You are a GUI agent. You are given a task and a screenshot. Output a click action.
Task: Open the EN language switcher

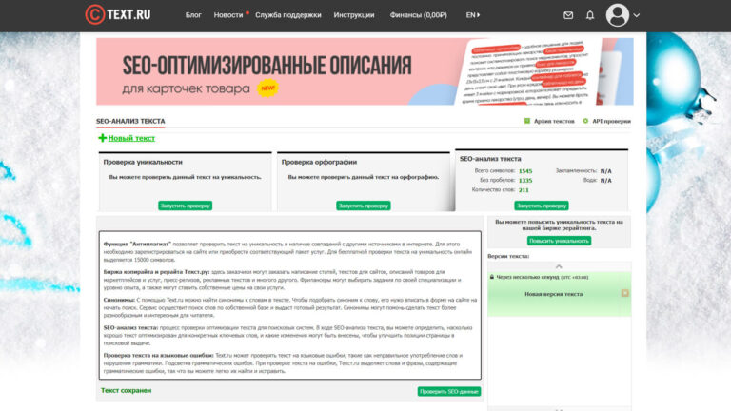(x=473, y=15)
